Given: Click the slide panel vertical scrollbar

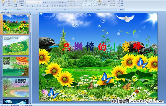Looking at the screenshot, I should (30, 59).
